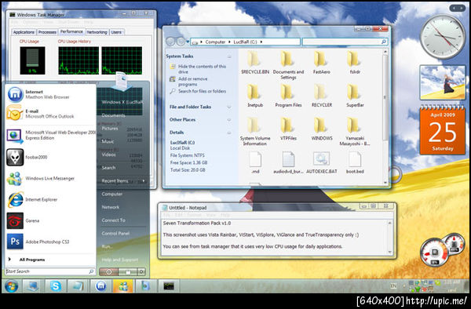Viewport: 471px width, 309px height.
Task: Open the Users tab in Task Manager
Action: click(116, 32)
